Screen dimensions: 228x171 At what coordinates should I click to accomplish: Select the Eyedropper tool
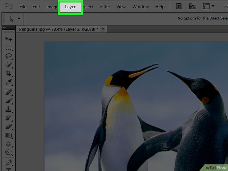(x=8, y=82)
